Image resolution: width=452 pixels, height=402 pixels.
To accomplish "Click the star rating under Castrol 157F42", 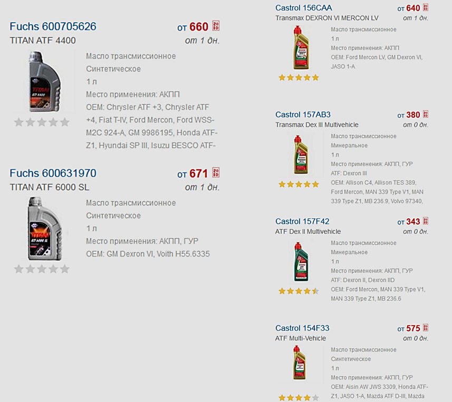I will click(x=299, y=291).
